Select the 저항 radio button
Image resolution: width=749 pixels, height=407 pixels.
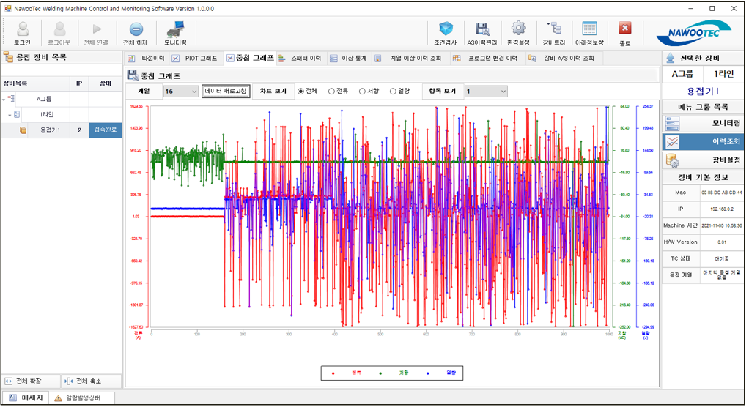(362, 91)
